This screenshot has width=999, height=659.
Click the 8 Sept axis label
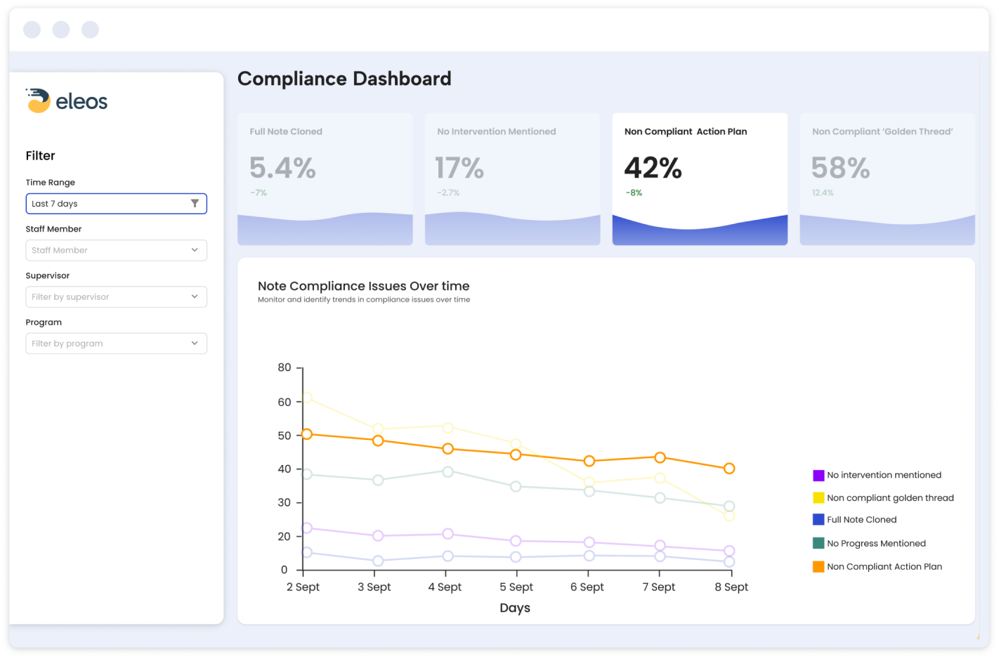(731, 587)
